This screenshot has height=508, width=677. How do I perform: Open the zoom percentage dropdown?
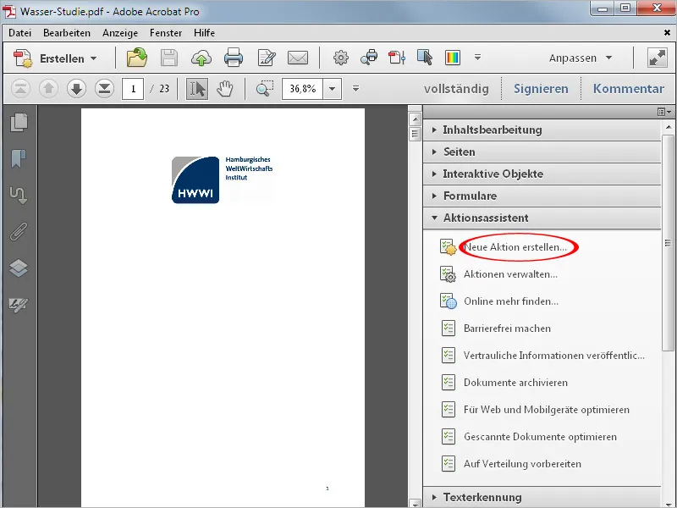332,87
